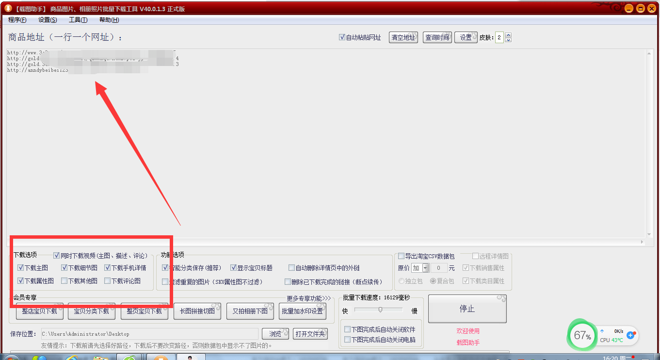This screenshot has width=660, height=360.
Task: Toggle the 下载销售属性 checkbox
Action: click(466, 268)
